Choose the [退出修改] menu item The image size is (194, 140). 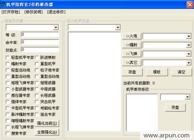56,12
